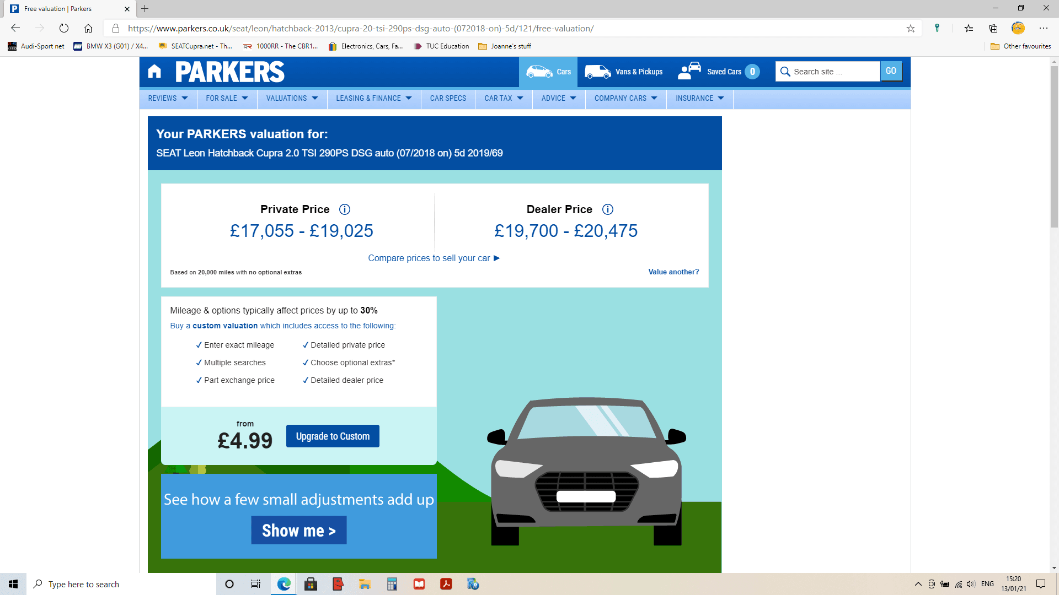Close the Free valuation tab

click(x=127, y=9)
